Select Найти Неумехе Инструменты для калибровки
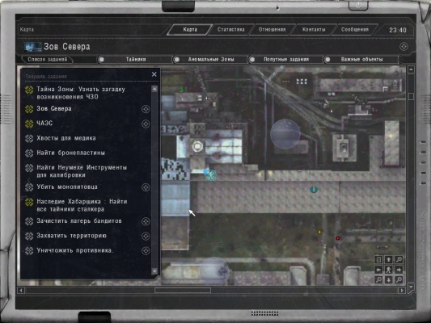Image resolution: width=431 pixels, height=323 pixels. point(82,171)
